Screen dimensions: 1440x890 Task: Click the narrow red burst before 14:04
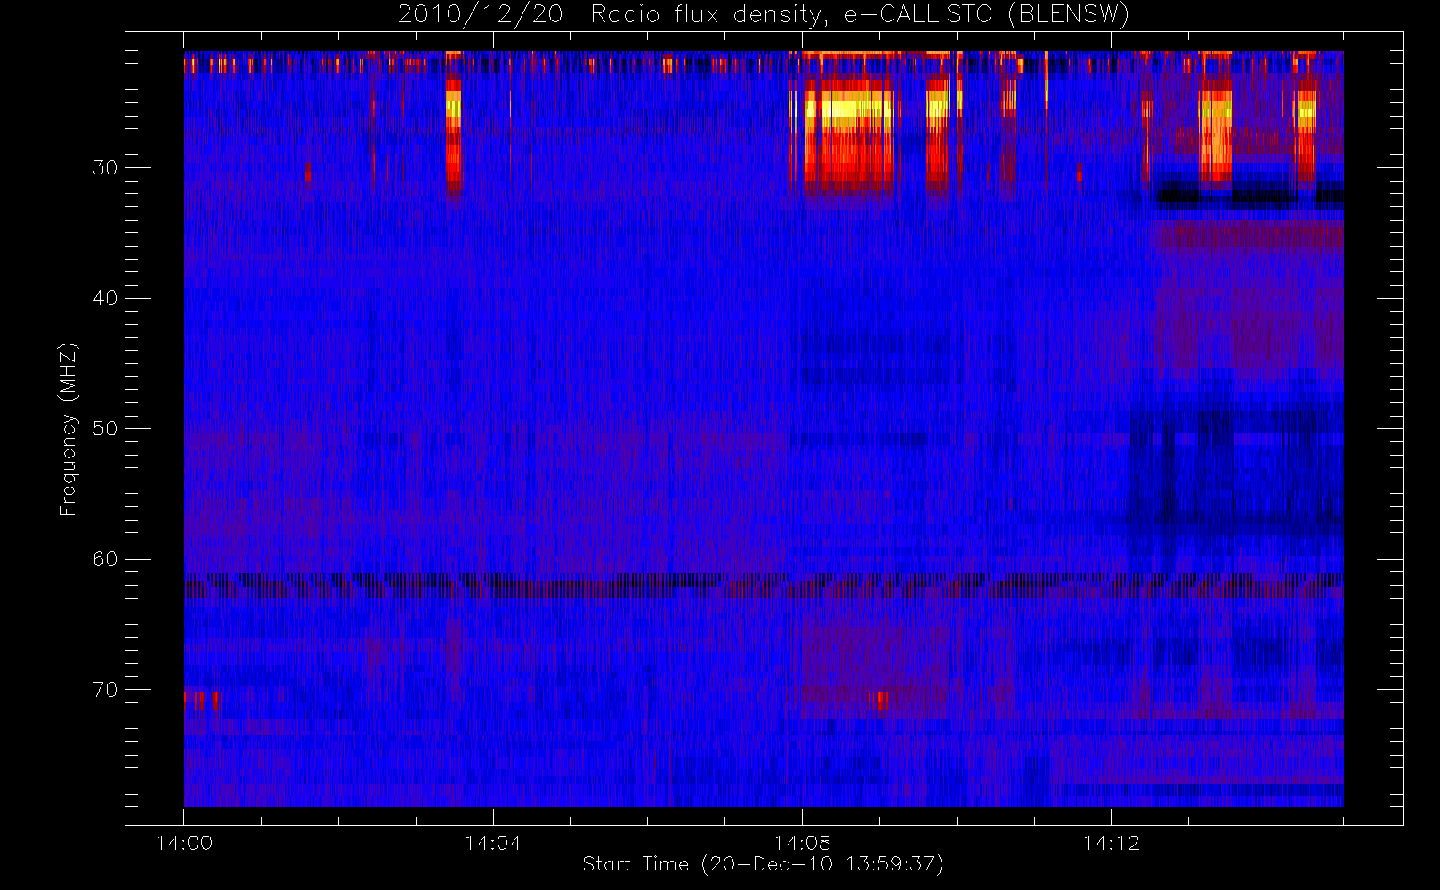pos(455,135)
